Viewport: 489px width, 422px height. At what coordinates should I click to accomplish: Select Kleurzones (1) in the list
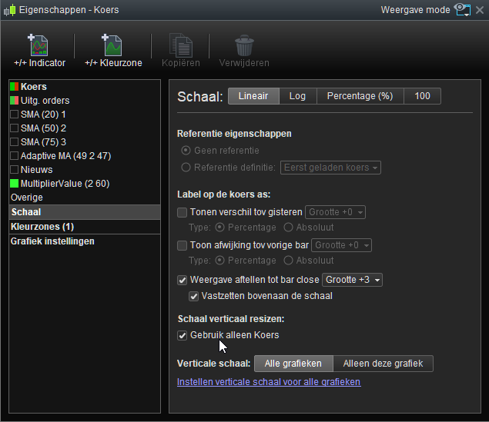point(42,227)
